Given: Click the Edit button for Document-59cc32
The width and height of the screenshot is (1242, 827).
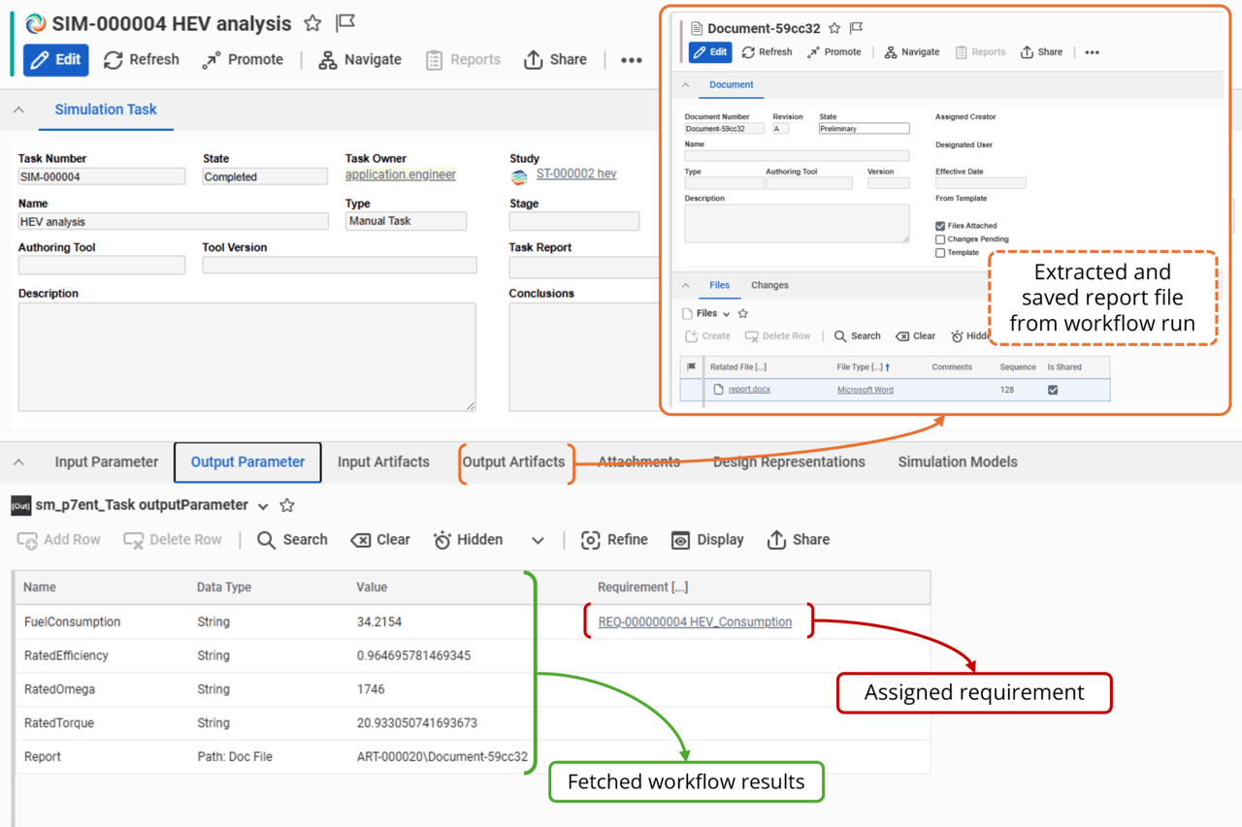Looking at the screenshot, I should pyautogui.click(x=709, y=51).
